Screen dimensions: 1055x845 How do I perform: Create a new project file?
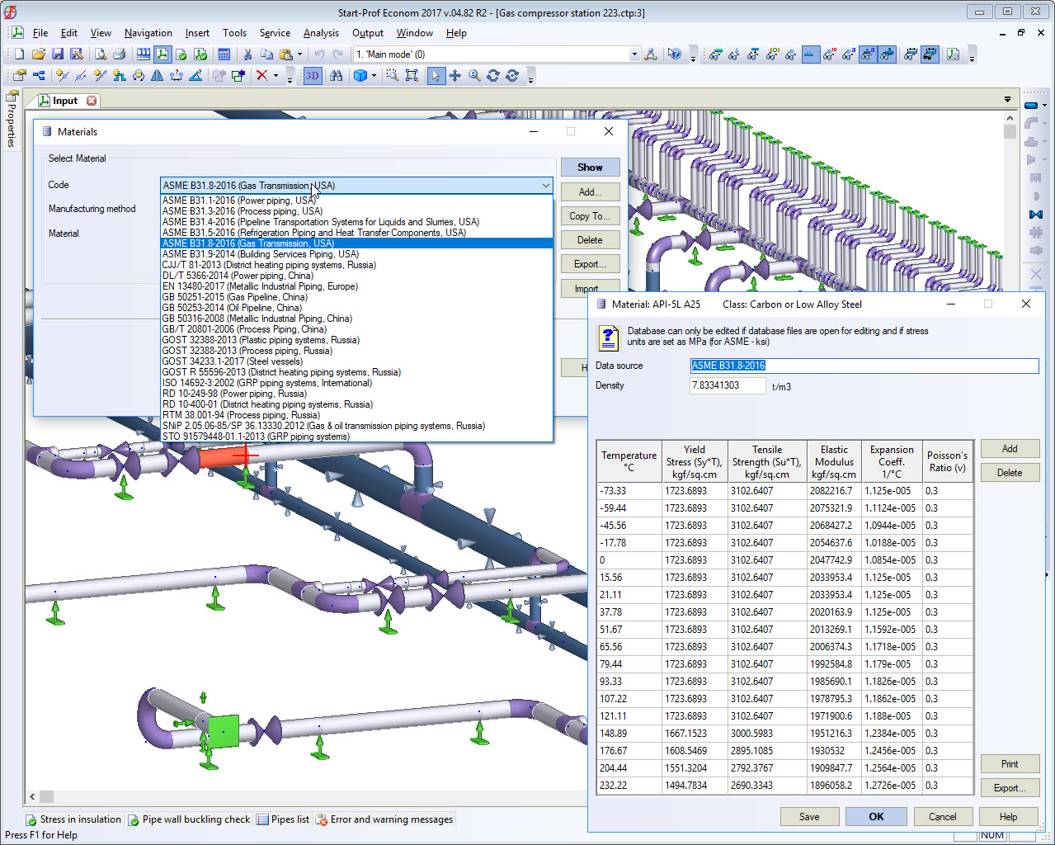point(19,54)
